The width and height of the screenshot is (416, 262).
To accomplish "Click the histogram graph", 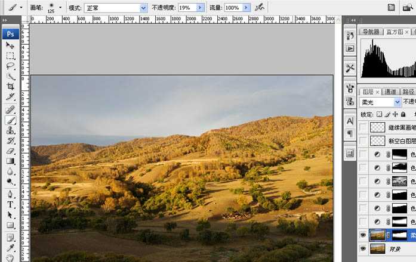I will tap(389, 58).
